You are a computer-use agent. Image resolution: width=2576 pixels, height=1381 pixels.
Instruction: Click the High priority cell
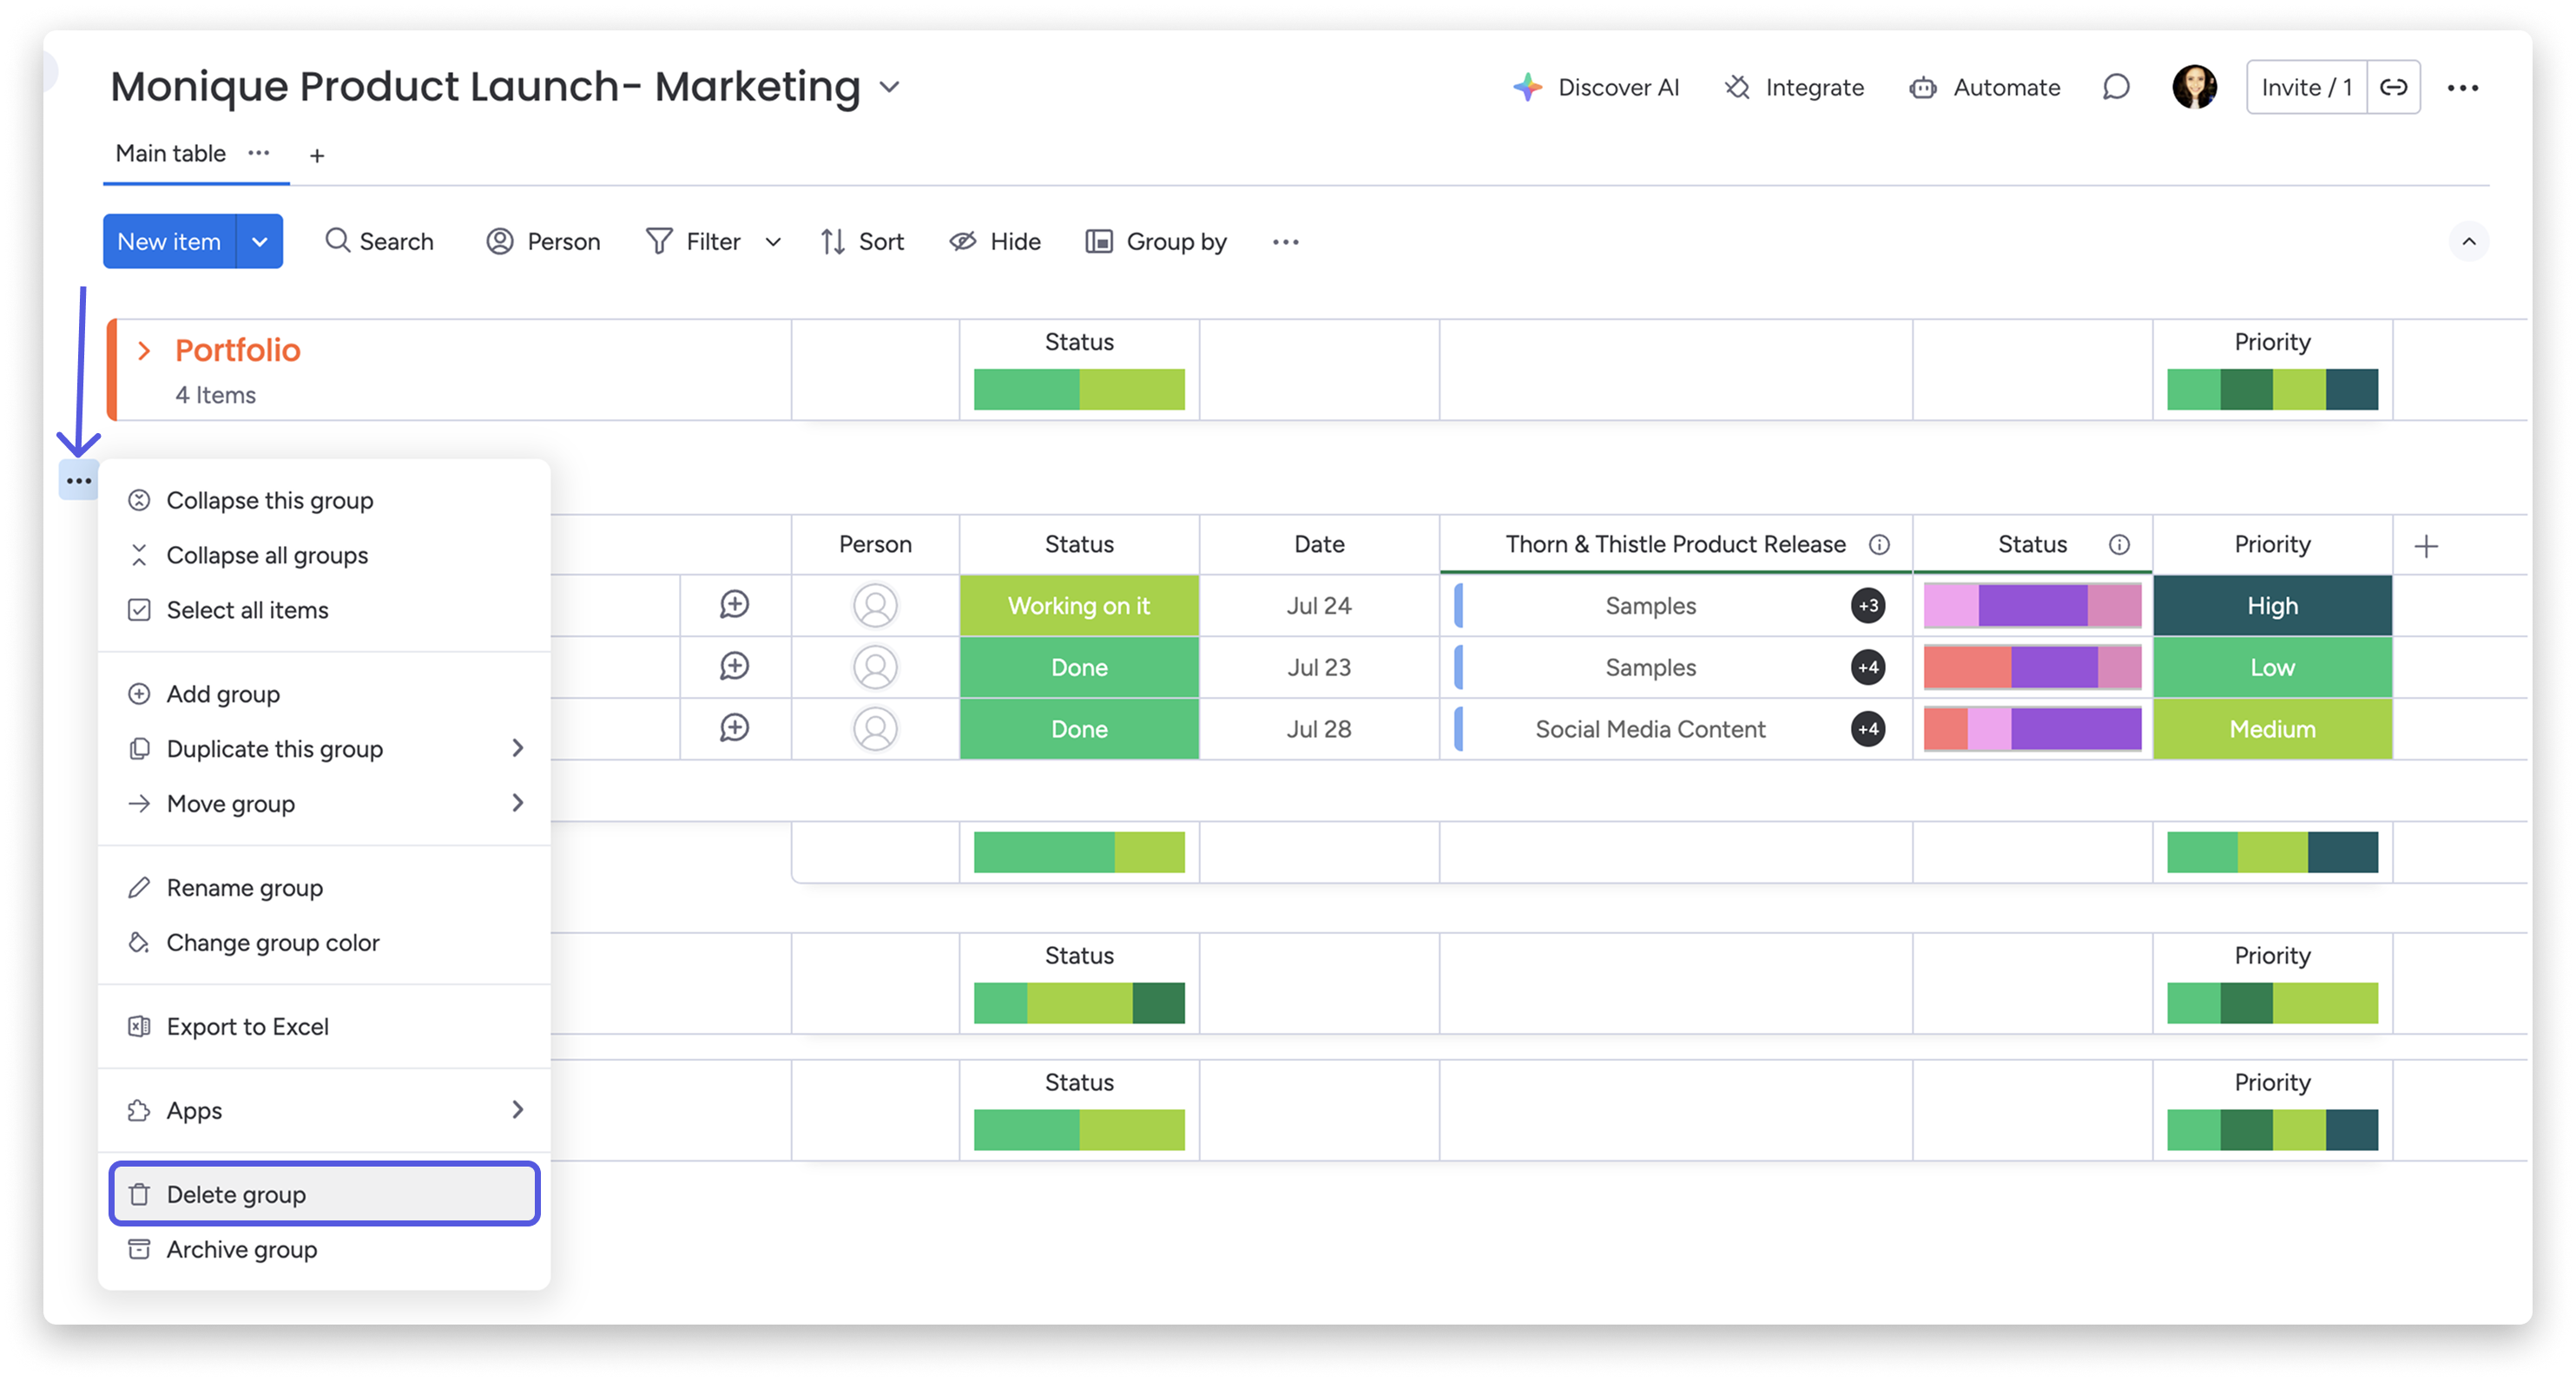pyautogui.click(x=2271, y=606)
